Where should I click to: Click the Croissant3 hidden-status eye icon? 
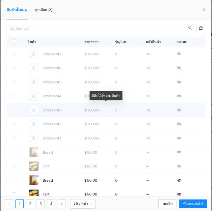pyautogui.click(x=179, y=110)
